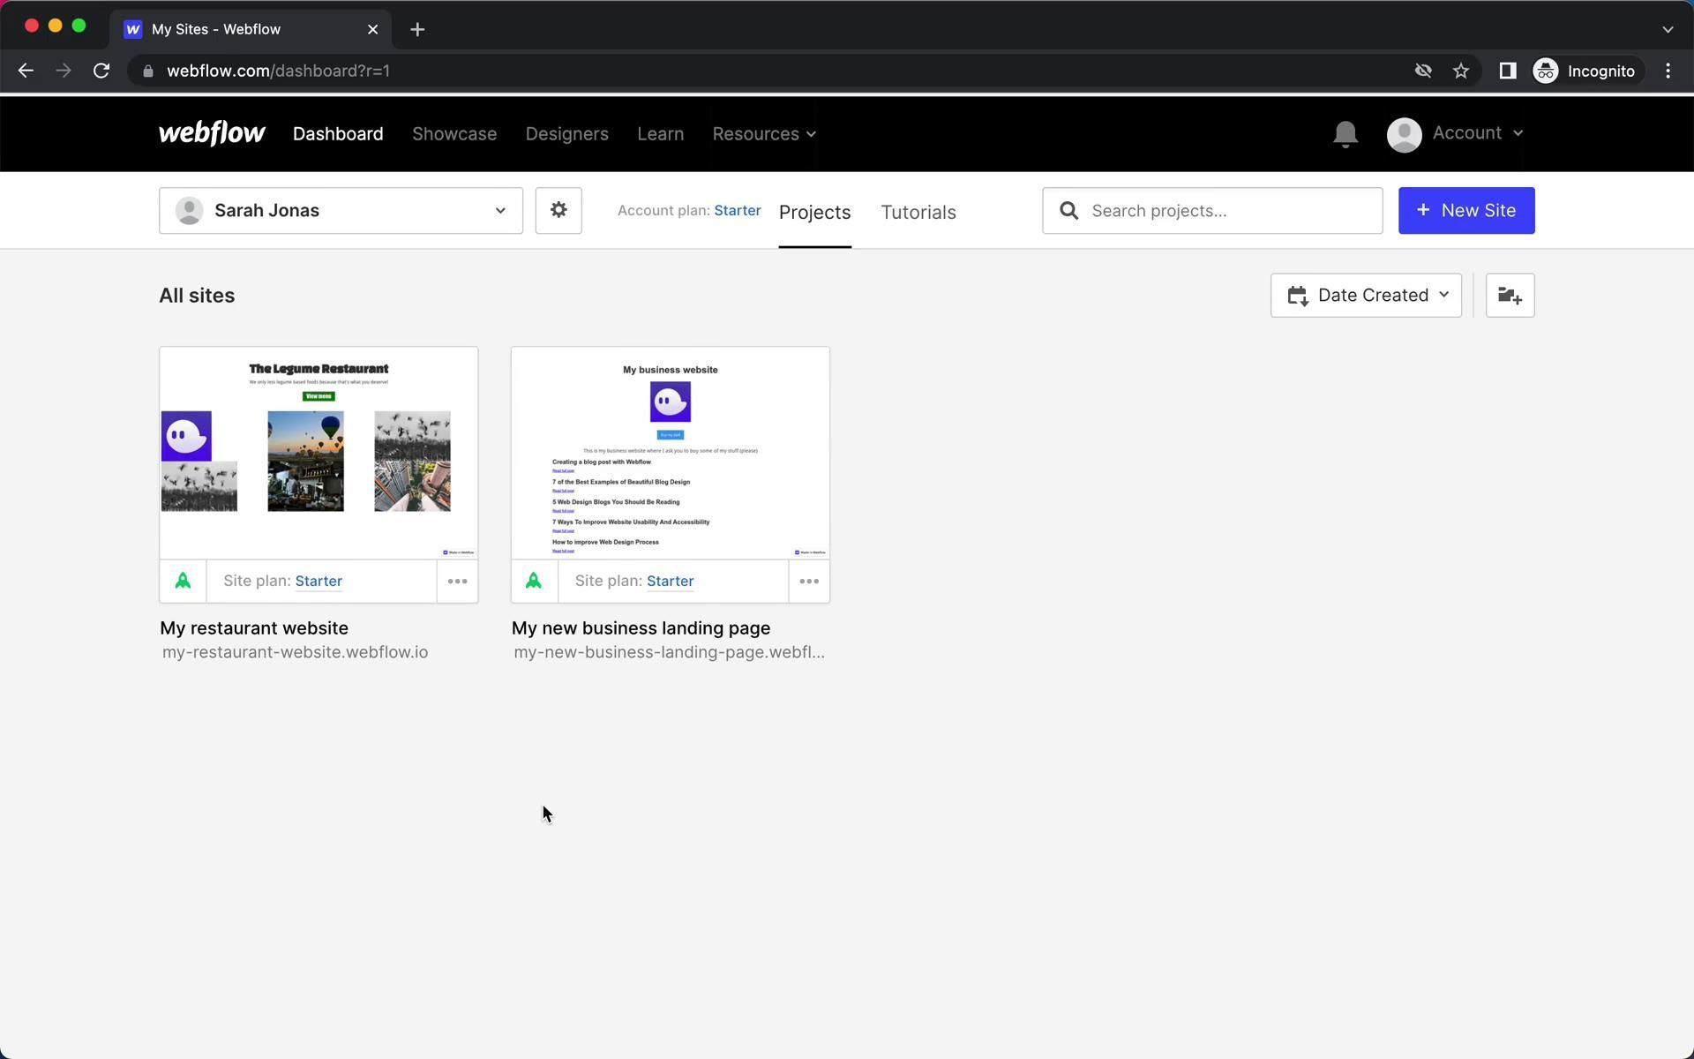Image resolution: width=1694 pixels, height=1059 pixels.
Task: Open the My restaurant website thumbnail
Action: [x=319, y=453]
